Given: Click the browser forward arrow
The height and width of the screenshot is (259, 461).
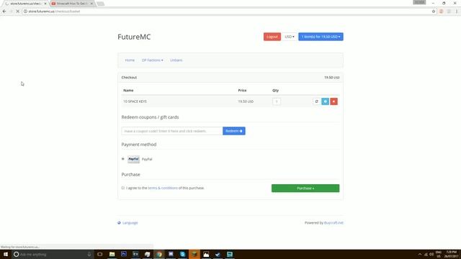Looking at the screenshot, I should (11, 12).
